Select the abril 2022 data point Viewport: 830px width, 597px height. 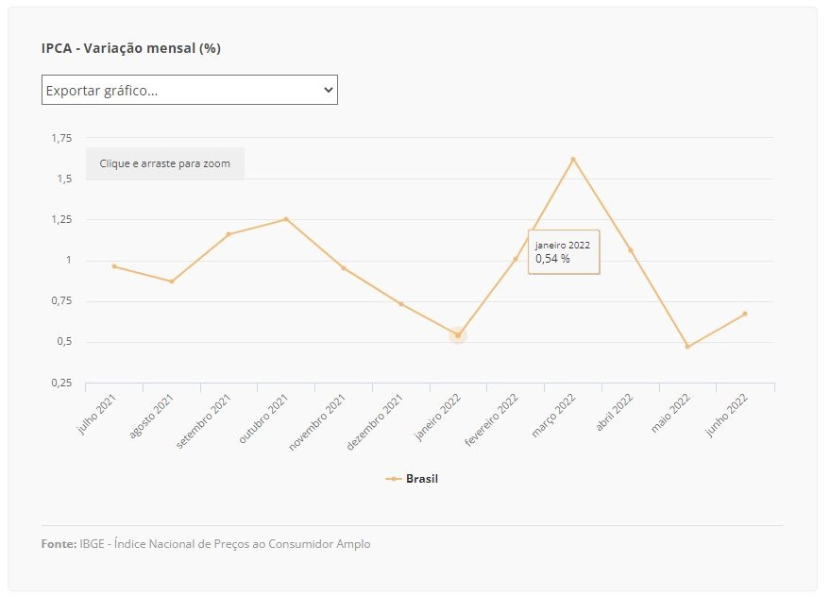tap(631, 250)
